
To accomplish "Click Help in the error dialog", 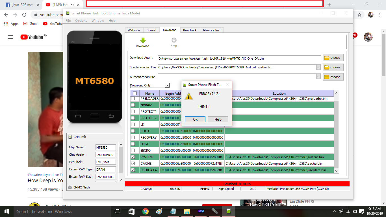I will [x=218, y=119].
